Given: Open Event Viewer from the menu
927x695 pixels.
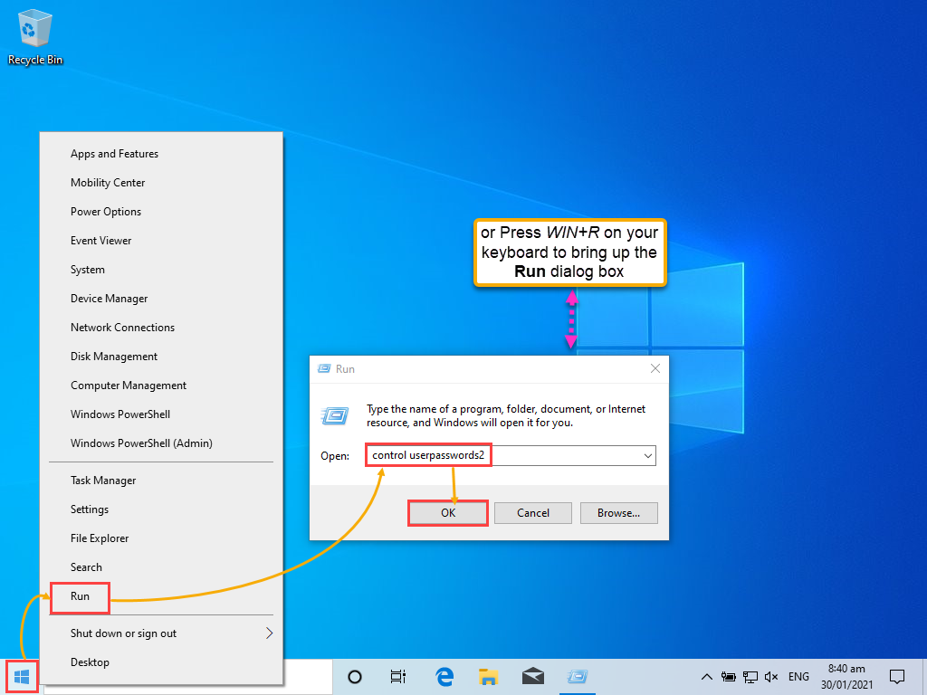Looking at the screenshot, I should tap(161, 241).
